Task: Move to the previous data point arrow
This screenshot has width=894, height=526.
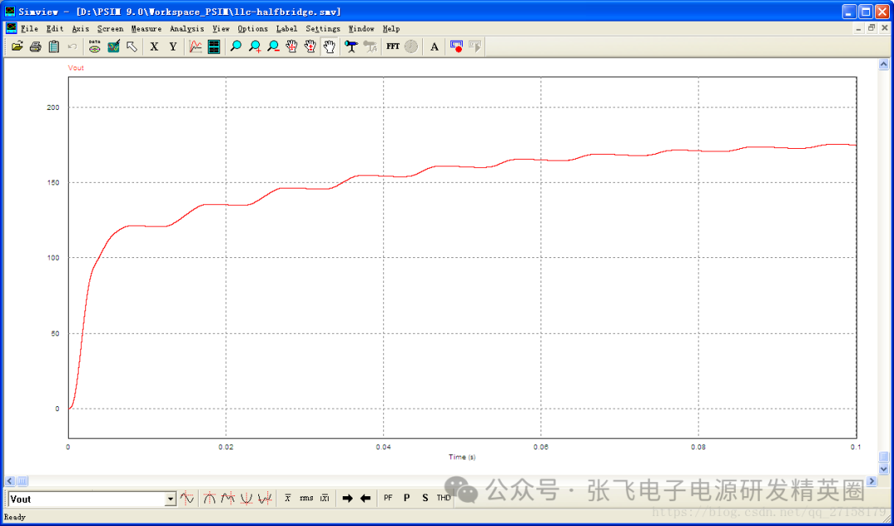Action: pyautogui.click(x=366, y=498)
